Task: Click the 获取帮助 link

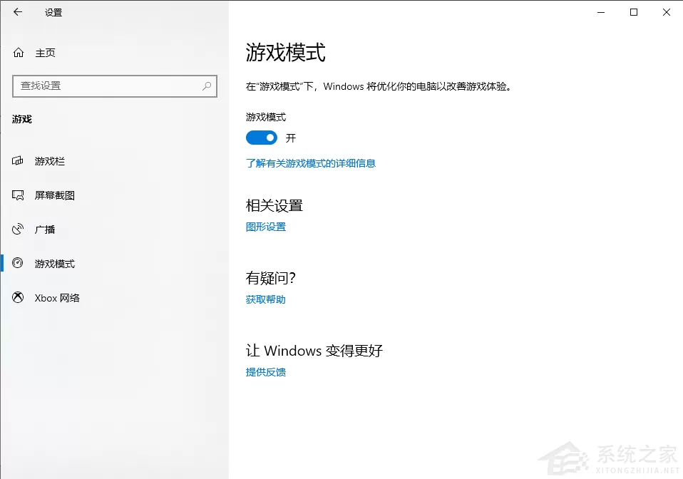Action: pos(266,299)
